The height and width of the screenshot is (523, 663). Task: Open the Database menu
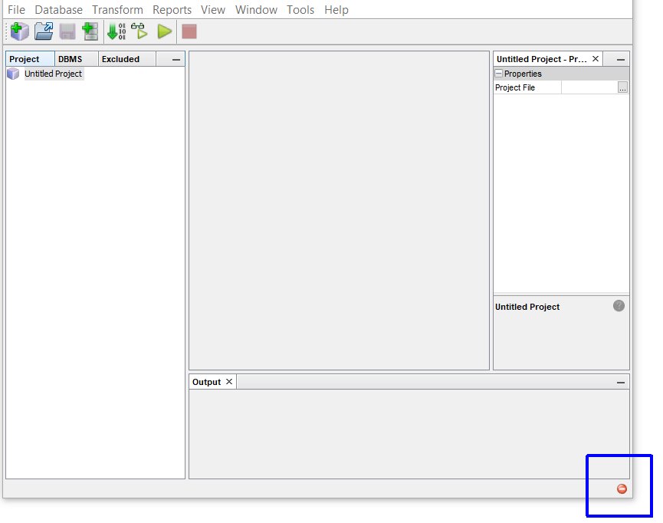[x=59, y=10]
